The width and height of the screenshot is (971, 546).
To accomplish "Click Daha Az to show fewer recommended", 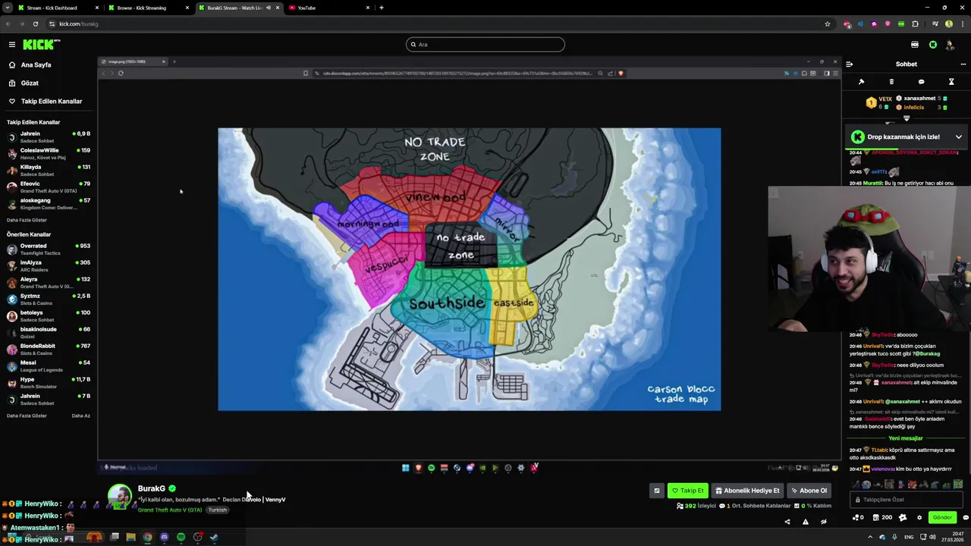I will (x=81, y=416).
